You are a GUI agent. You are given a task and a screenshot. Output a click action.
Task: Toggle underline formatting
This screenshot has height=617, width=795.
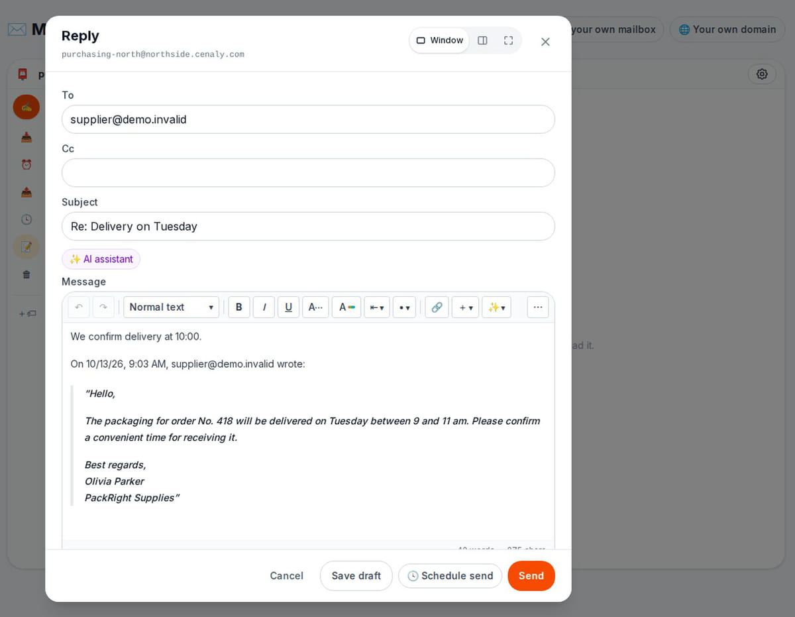(288, 307)
